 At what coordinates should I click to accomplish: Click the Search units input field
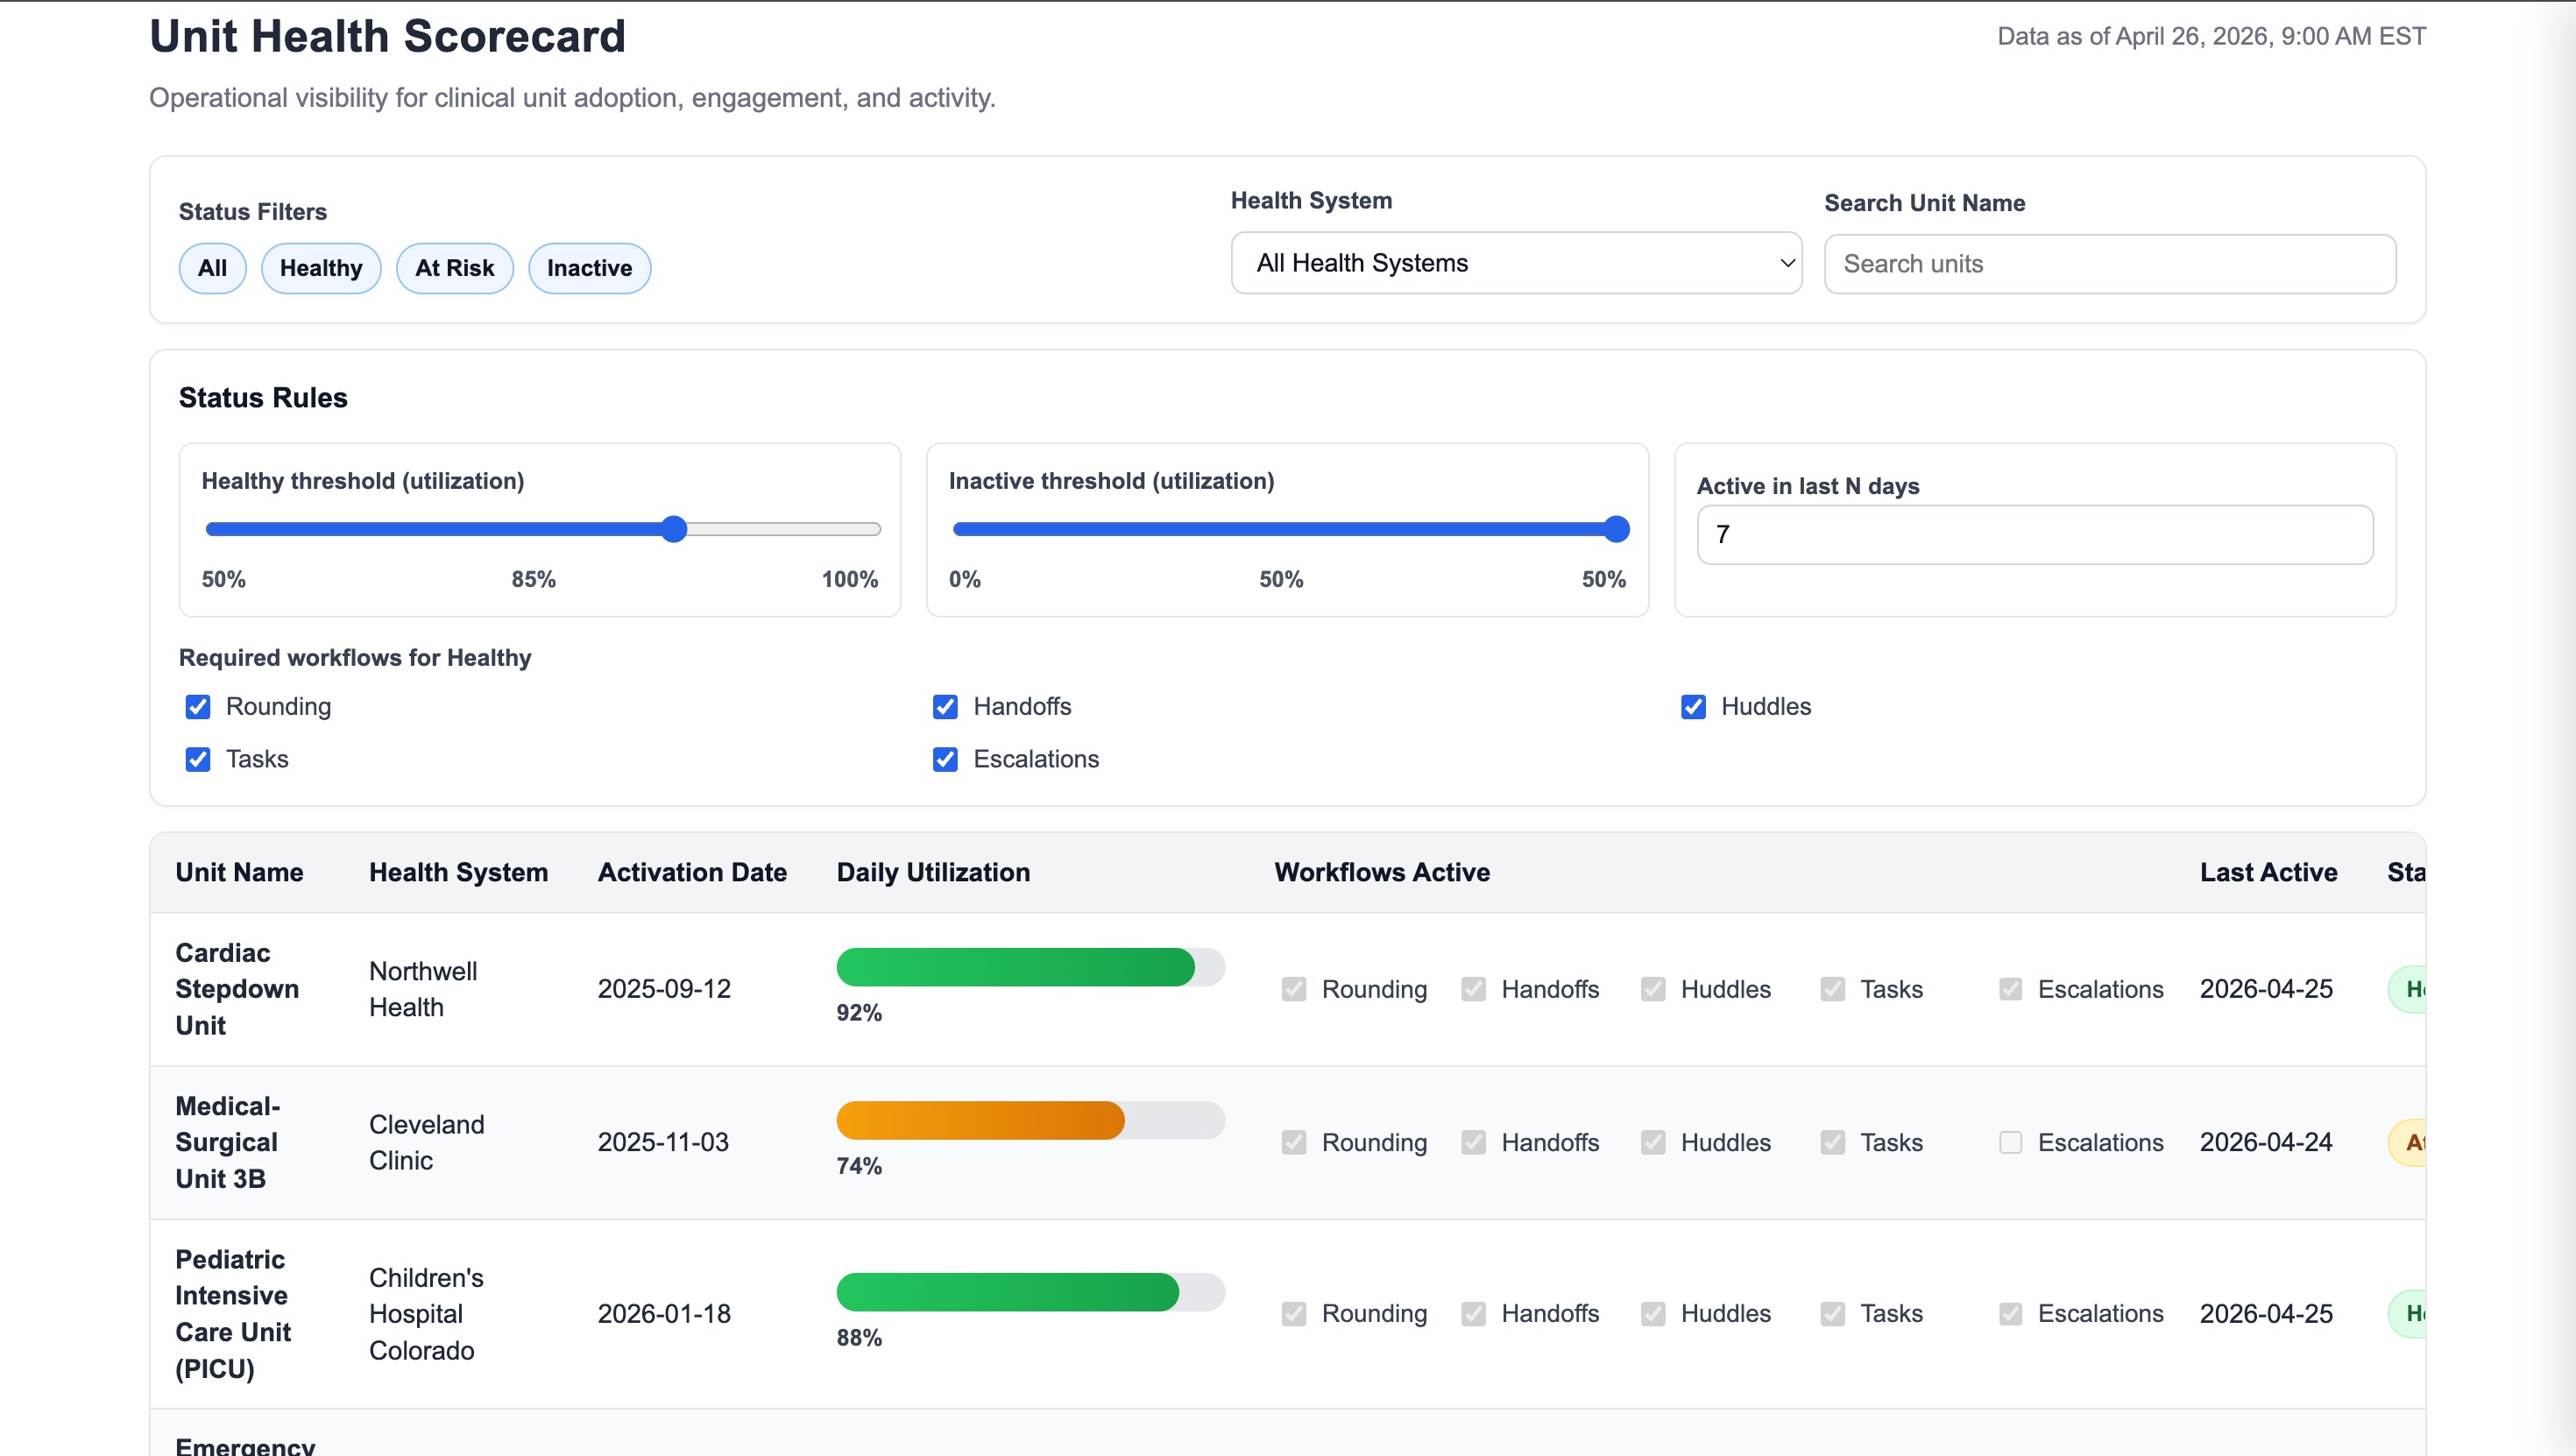pos(2110,264)
